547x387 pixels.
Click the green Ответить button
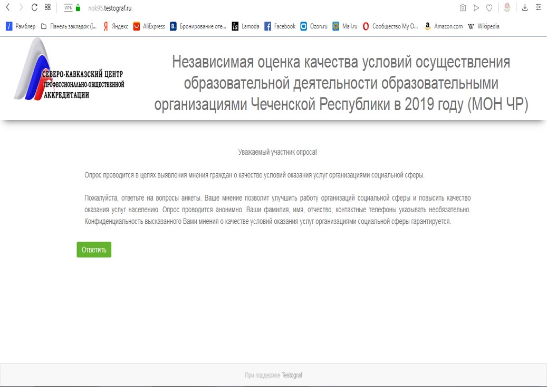(94, 250)
